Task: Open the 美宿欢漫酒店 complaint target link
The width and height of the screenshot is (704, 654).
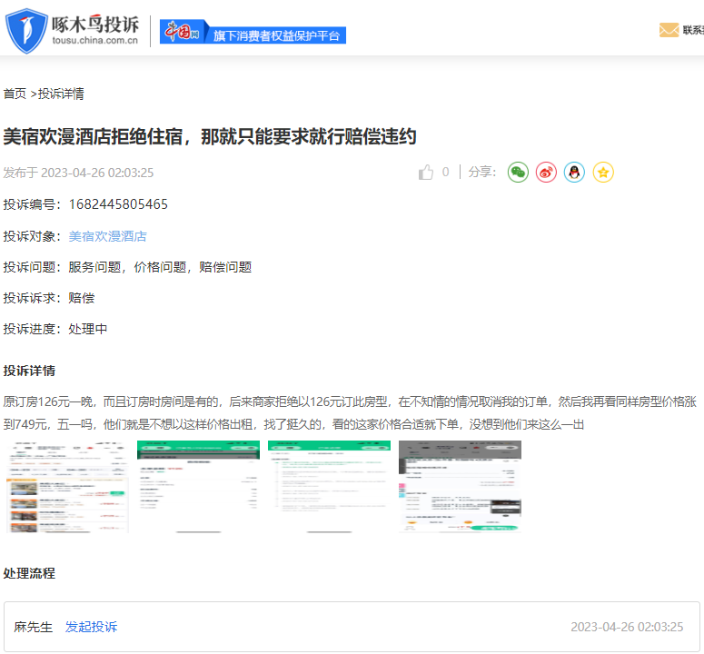Action: point(108,236)
